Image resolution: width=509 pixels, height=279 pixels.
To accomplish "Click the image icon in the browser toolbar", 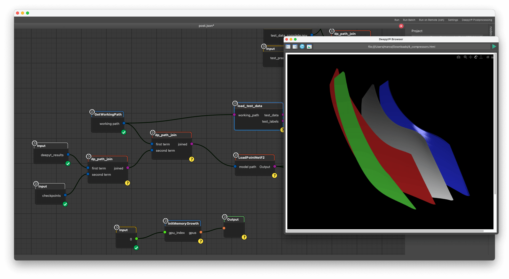I will (309, 47).
